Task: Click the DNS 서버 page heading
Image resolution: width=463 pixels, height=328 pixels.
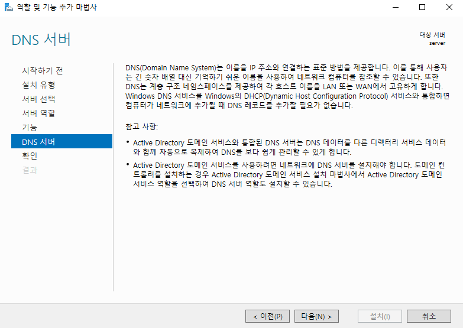Action: tap(41, 40)
